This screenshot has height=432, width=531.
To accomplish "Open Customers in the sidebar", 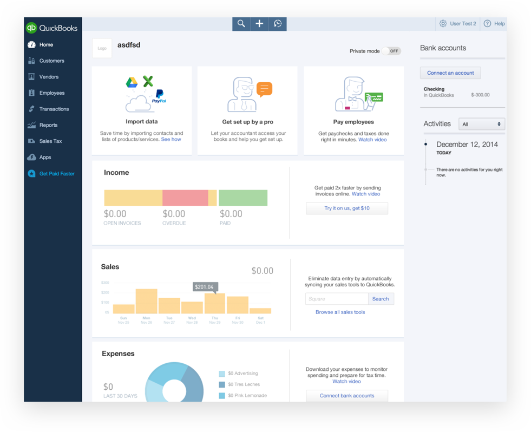I will pyautogui.click(x=51, y=61).
